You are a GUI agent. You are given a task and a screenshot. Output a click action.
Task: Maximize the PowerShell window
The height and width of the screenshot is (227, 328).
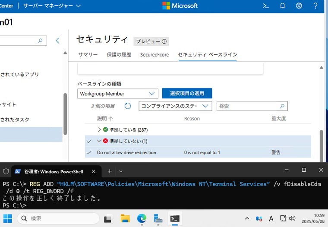pyautogui.click(x=304, y=170)
